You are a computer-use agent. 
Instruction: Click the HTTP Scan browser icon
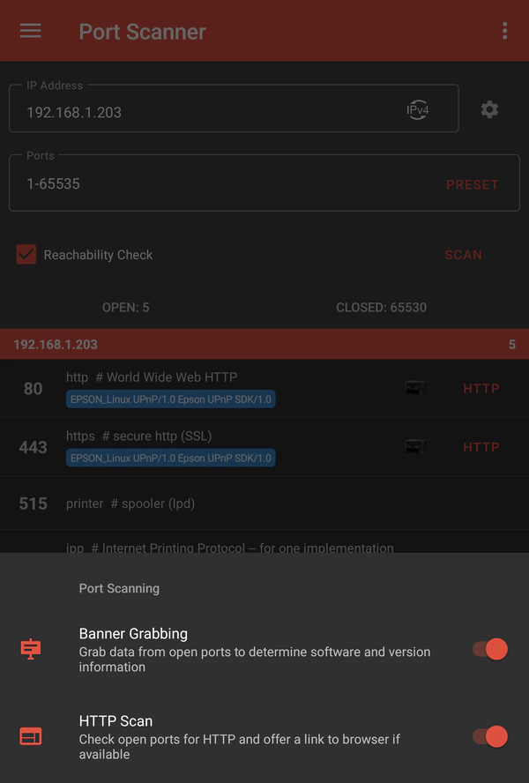click(31, 736)
